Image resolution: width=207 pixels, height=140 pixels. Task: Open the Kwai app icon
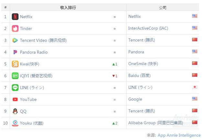15,64
